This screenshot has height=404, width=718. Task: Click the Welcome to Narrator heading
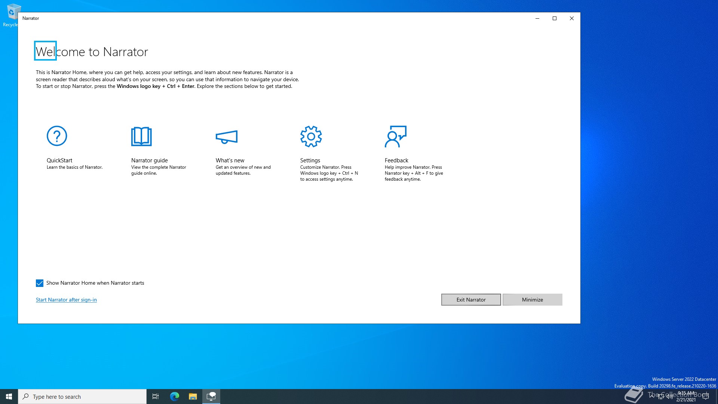92,52
